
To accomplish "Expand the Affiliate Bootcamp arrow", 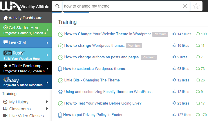I will [47, 68].
